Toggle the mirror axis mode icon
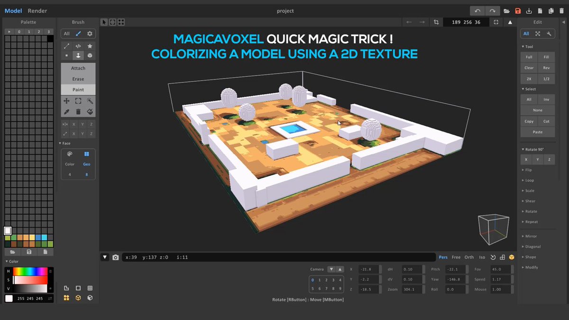The height and width of the screenshot is (320, 569). click(66, 124)
